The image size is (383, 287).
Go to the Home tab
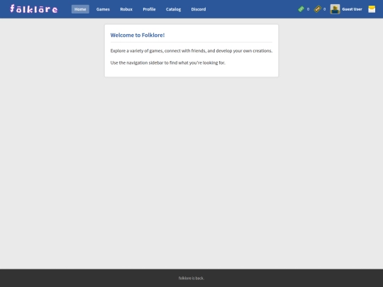tap(80, 9)
